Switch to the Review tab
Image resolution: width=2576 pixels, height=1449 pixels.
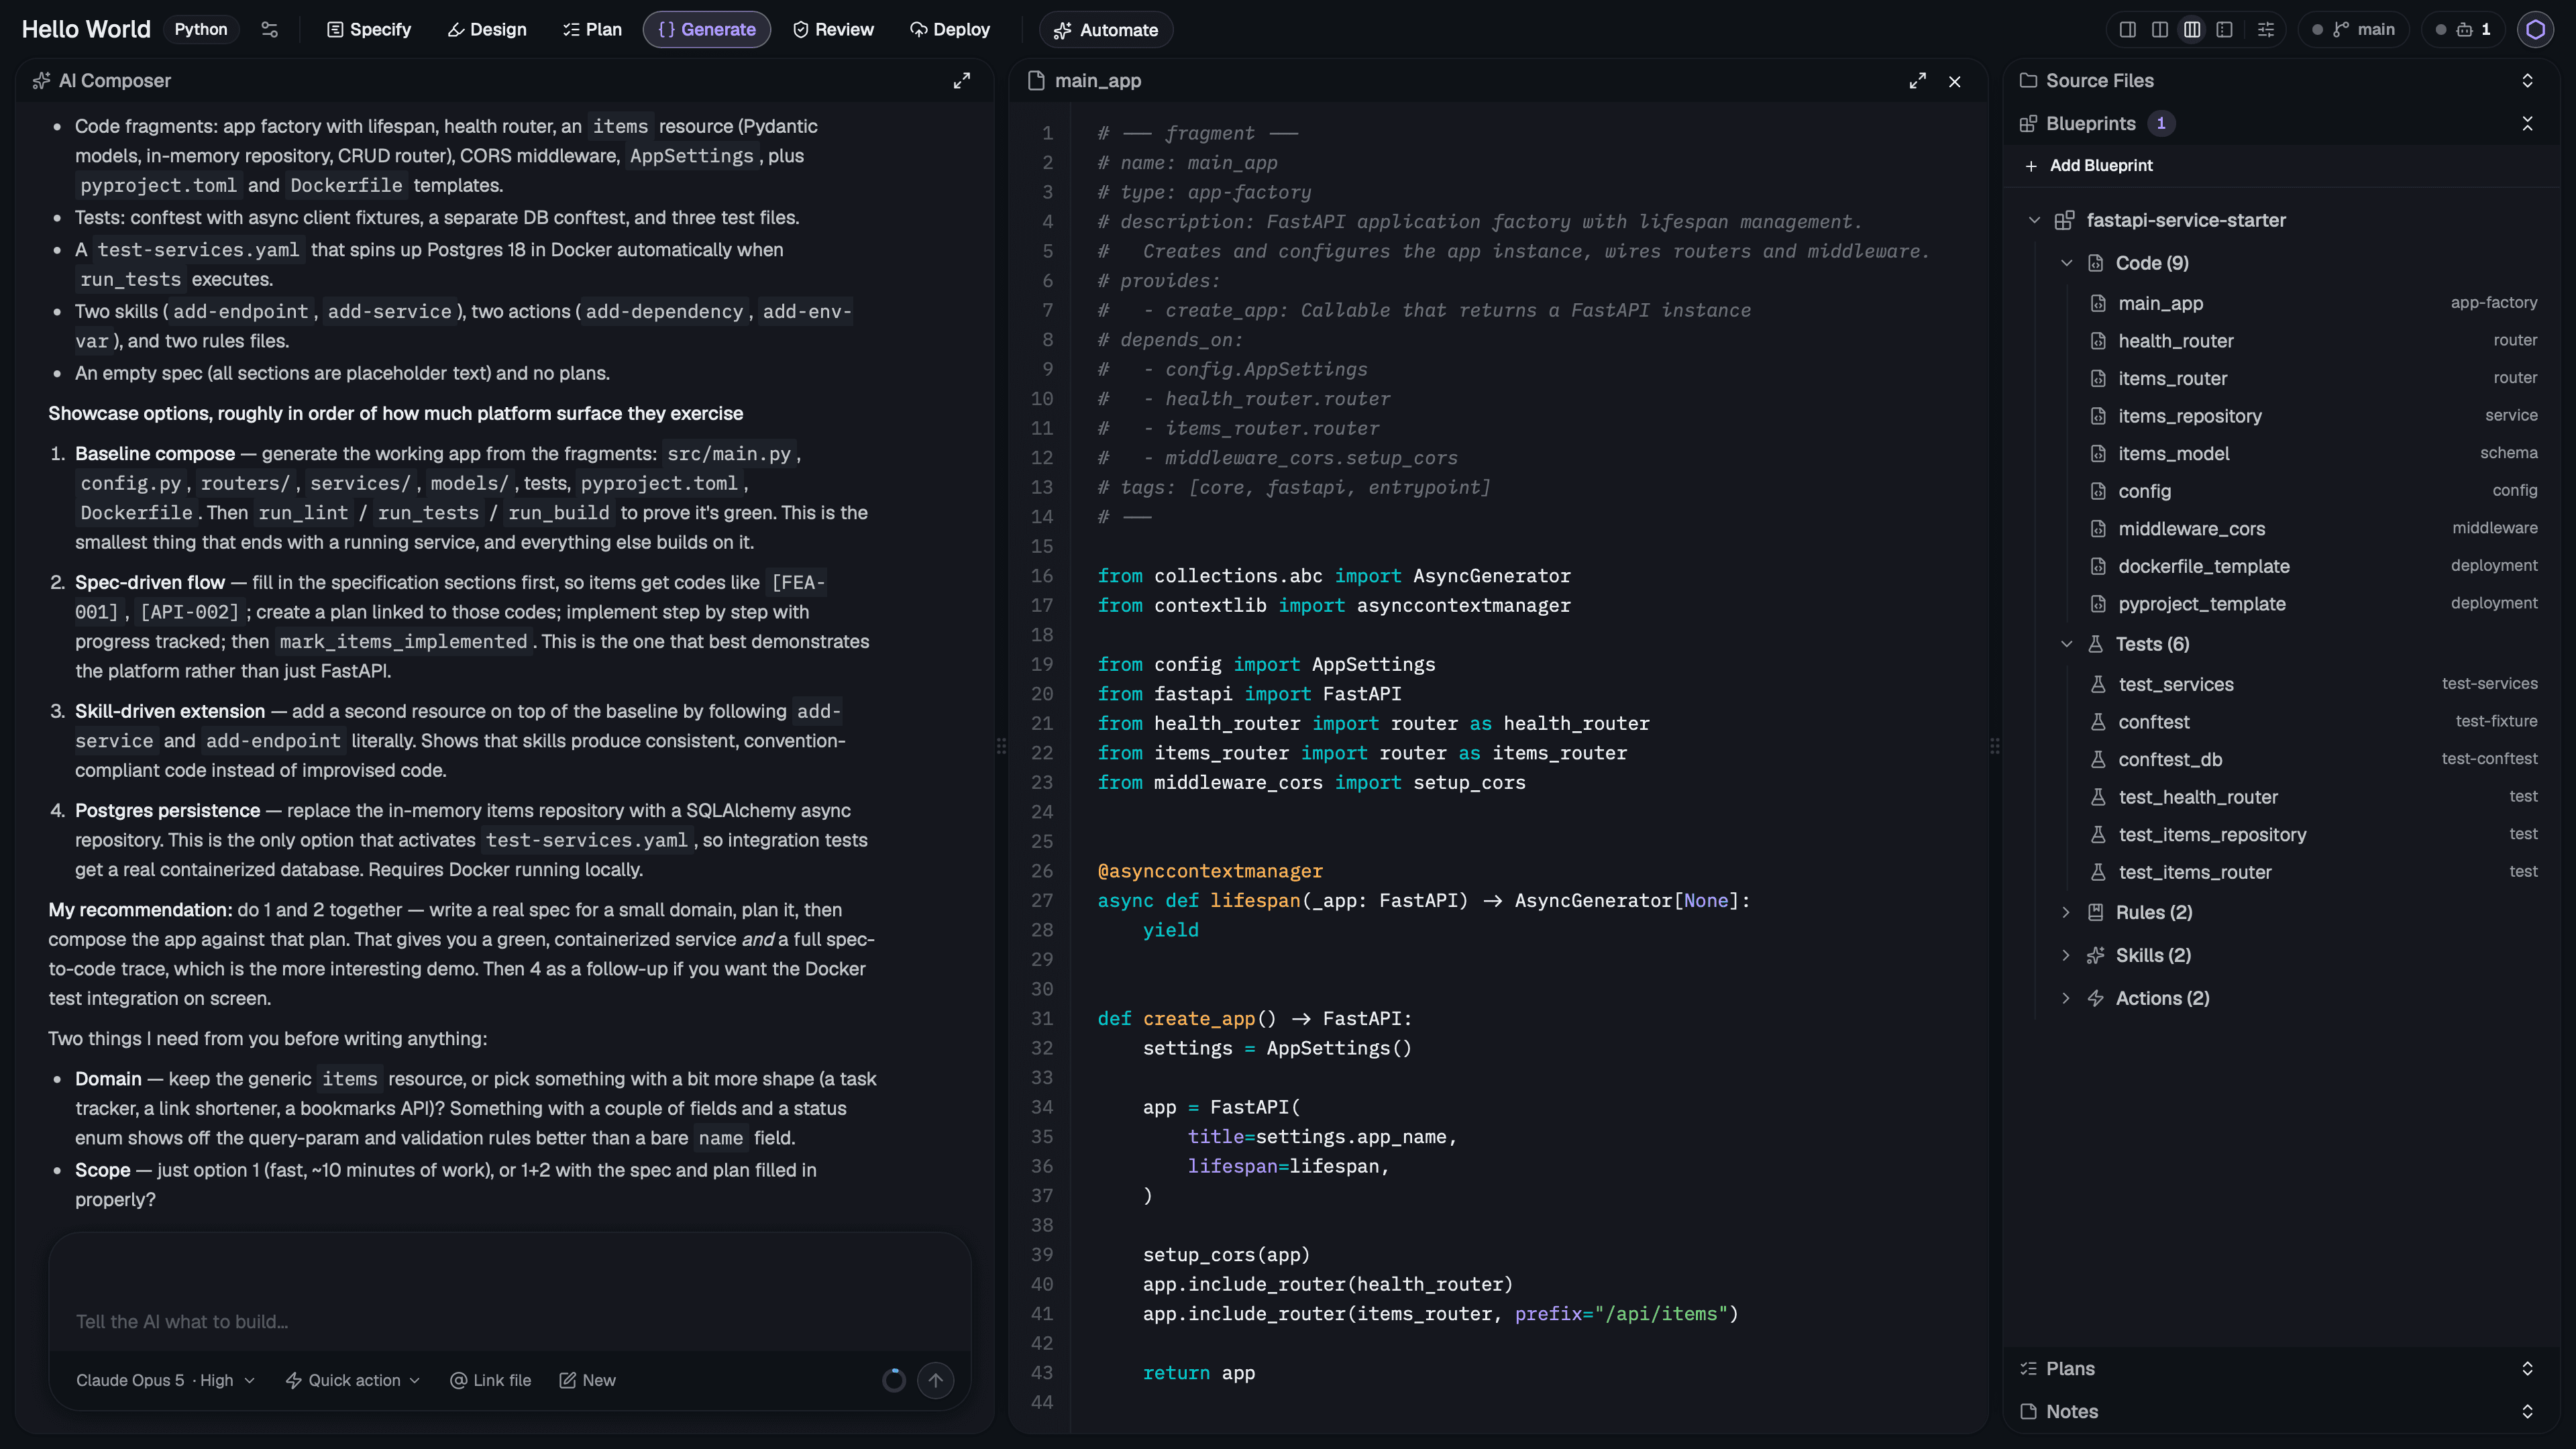(x=833, y=30)
